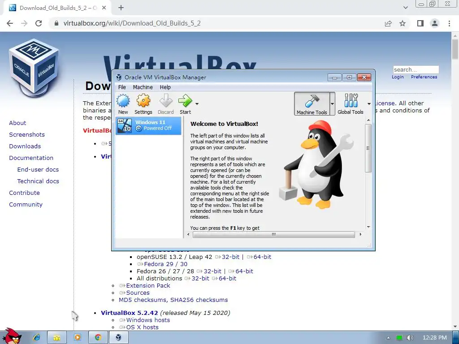This screenshot has width=459, height=344.
Task: Open Chrome three-dot menu
Action: (449, 23)
